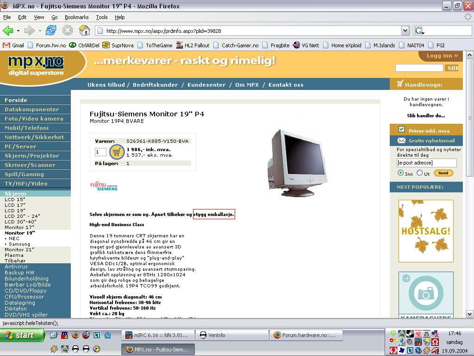Viewport: 474px width, 356px height.
Task: Open the camera guide banner
Action: 426,294
